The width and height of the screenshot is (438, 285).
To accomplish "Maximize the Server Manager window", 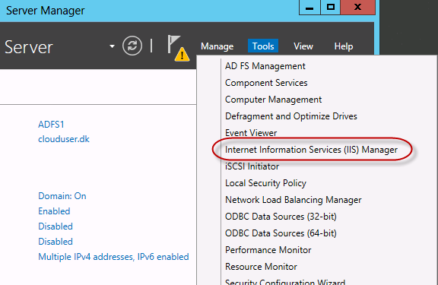I will click(x=330, y=8).
